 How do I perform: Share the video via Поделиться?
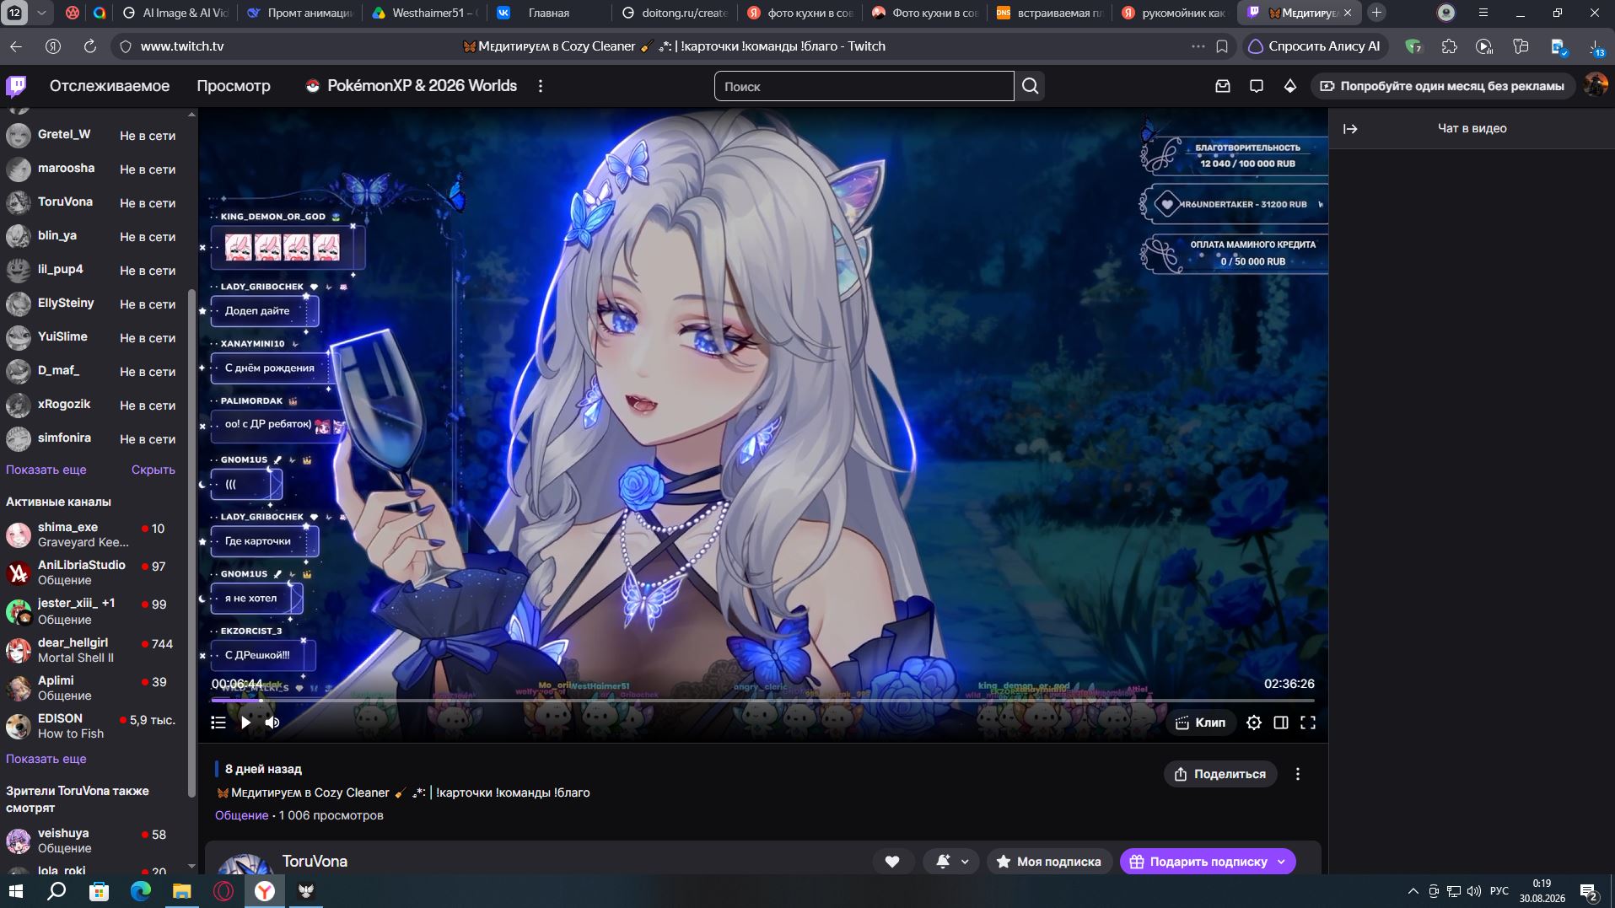1220,774
